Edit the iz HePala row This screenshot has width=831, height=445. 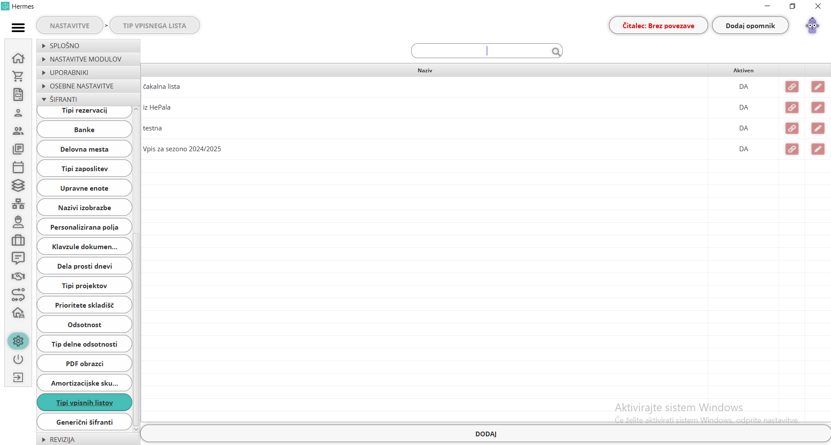coord(818,107)
